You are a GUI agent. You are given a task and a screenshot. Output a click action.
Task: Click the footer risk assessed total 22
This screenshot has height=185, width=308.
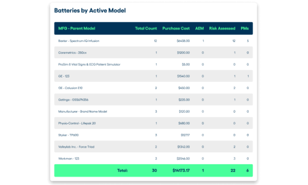[233, 171]
